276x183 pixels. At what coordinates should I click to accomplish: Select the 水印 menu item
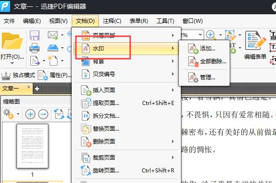(126, 49)
